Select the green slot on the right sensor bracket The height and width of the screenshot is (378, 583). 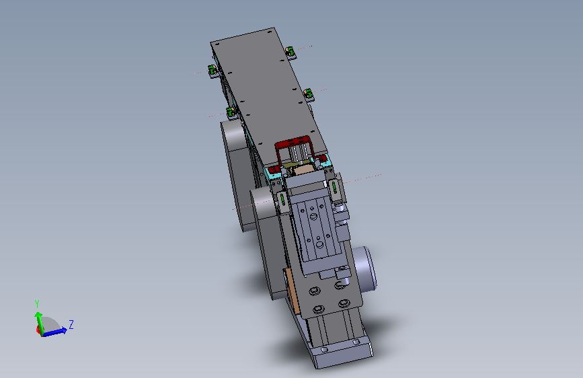pos(334,187)
